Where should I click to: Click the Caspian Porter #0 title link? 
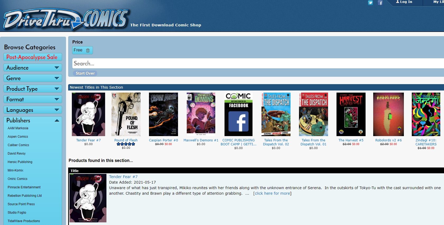pos(163,140)
